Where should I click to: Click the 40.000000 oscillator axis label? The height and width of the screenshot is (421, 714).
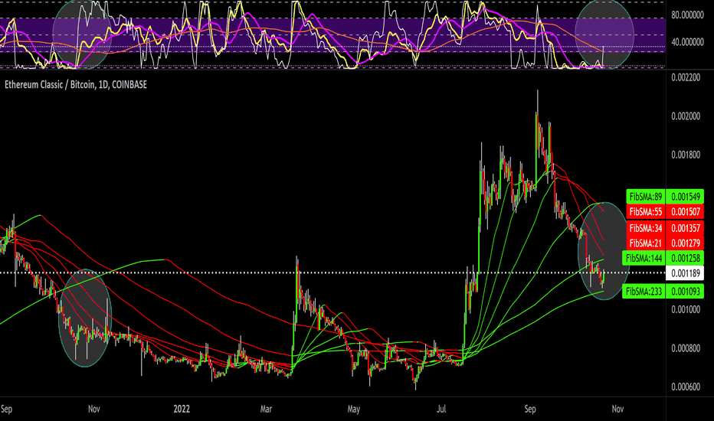click(x=688, y=42)
